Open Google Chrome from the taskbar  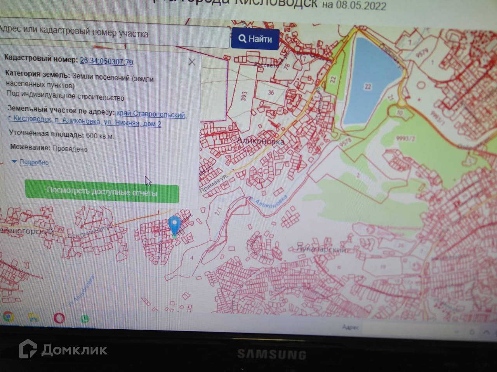pyautogui.click(x=8, y=317)
